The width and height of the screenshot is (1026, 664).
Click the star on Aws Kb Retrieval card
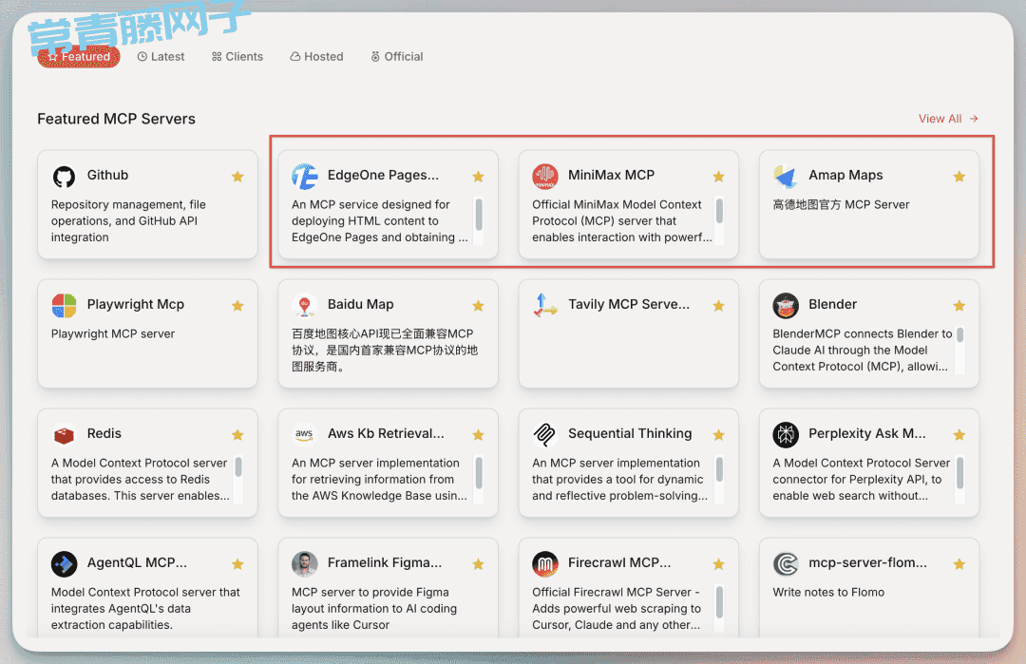coord(478,435)
